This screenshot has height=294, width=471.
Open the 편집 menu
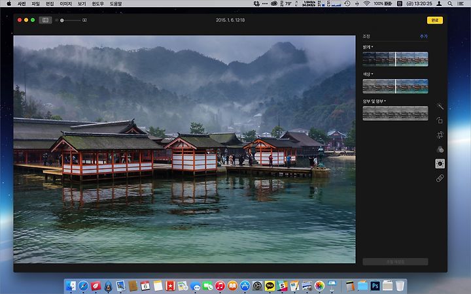(x=50, y=4)
